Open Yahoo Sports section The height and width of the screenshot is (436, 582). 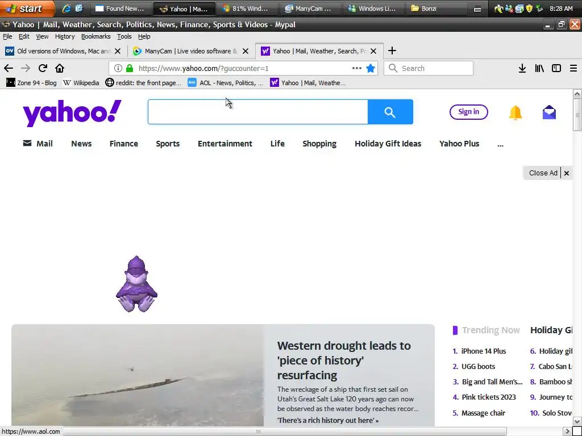[168, 144]
